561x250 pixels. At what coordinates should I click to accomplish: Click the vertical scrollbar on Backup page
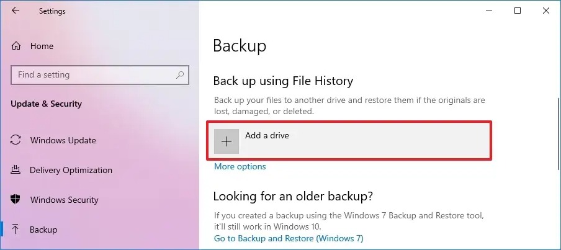(x=559, y=133)
